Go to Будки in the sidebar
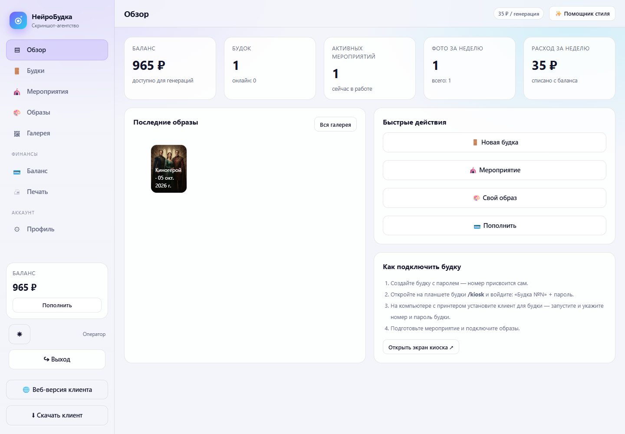Screen dimensions: 625x434 pos(57,71)
